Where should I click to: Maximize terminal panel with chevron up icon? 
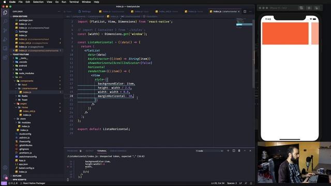[245, 151]
